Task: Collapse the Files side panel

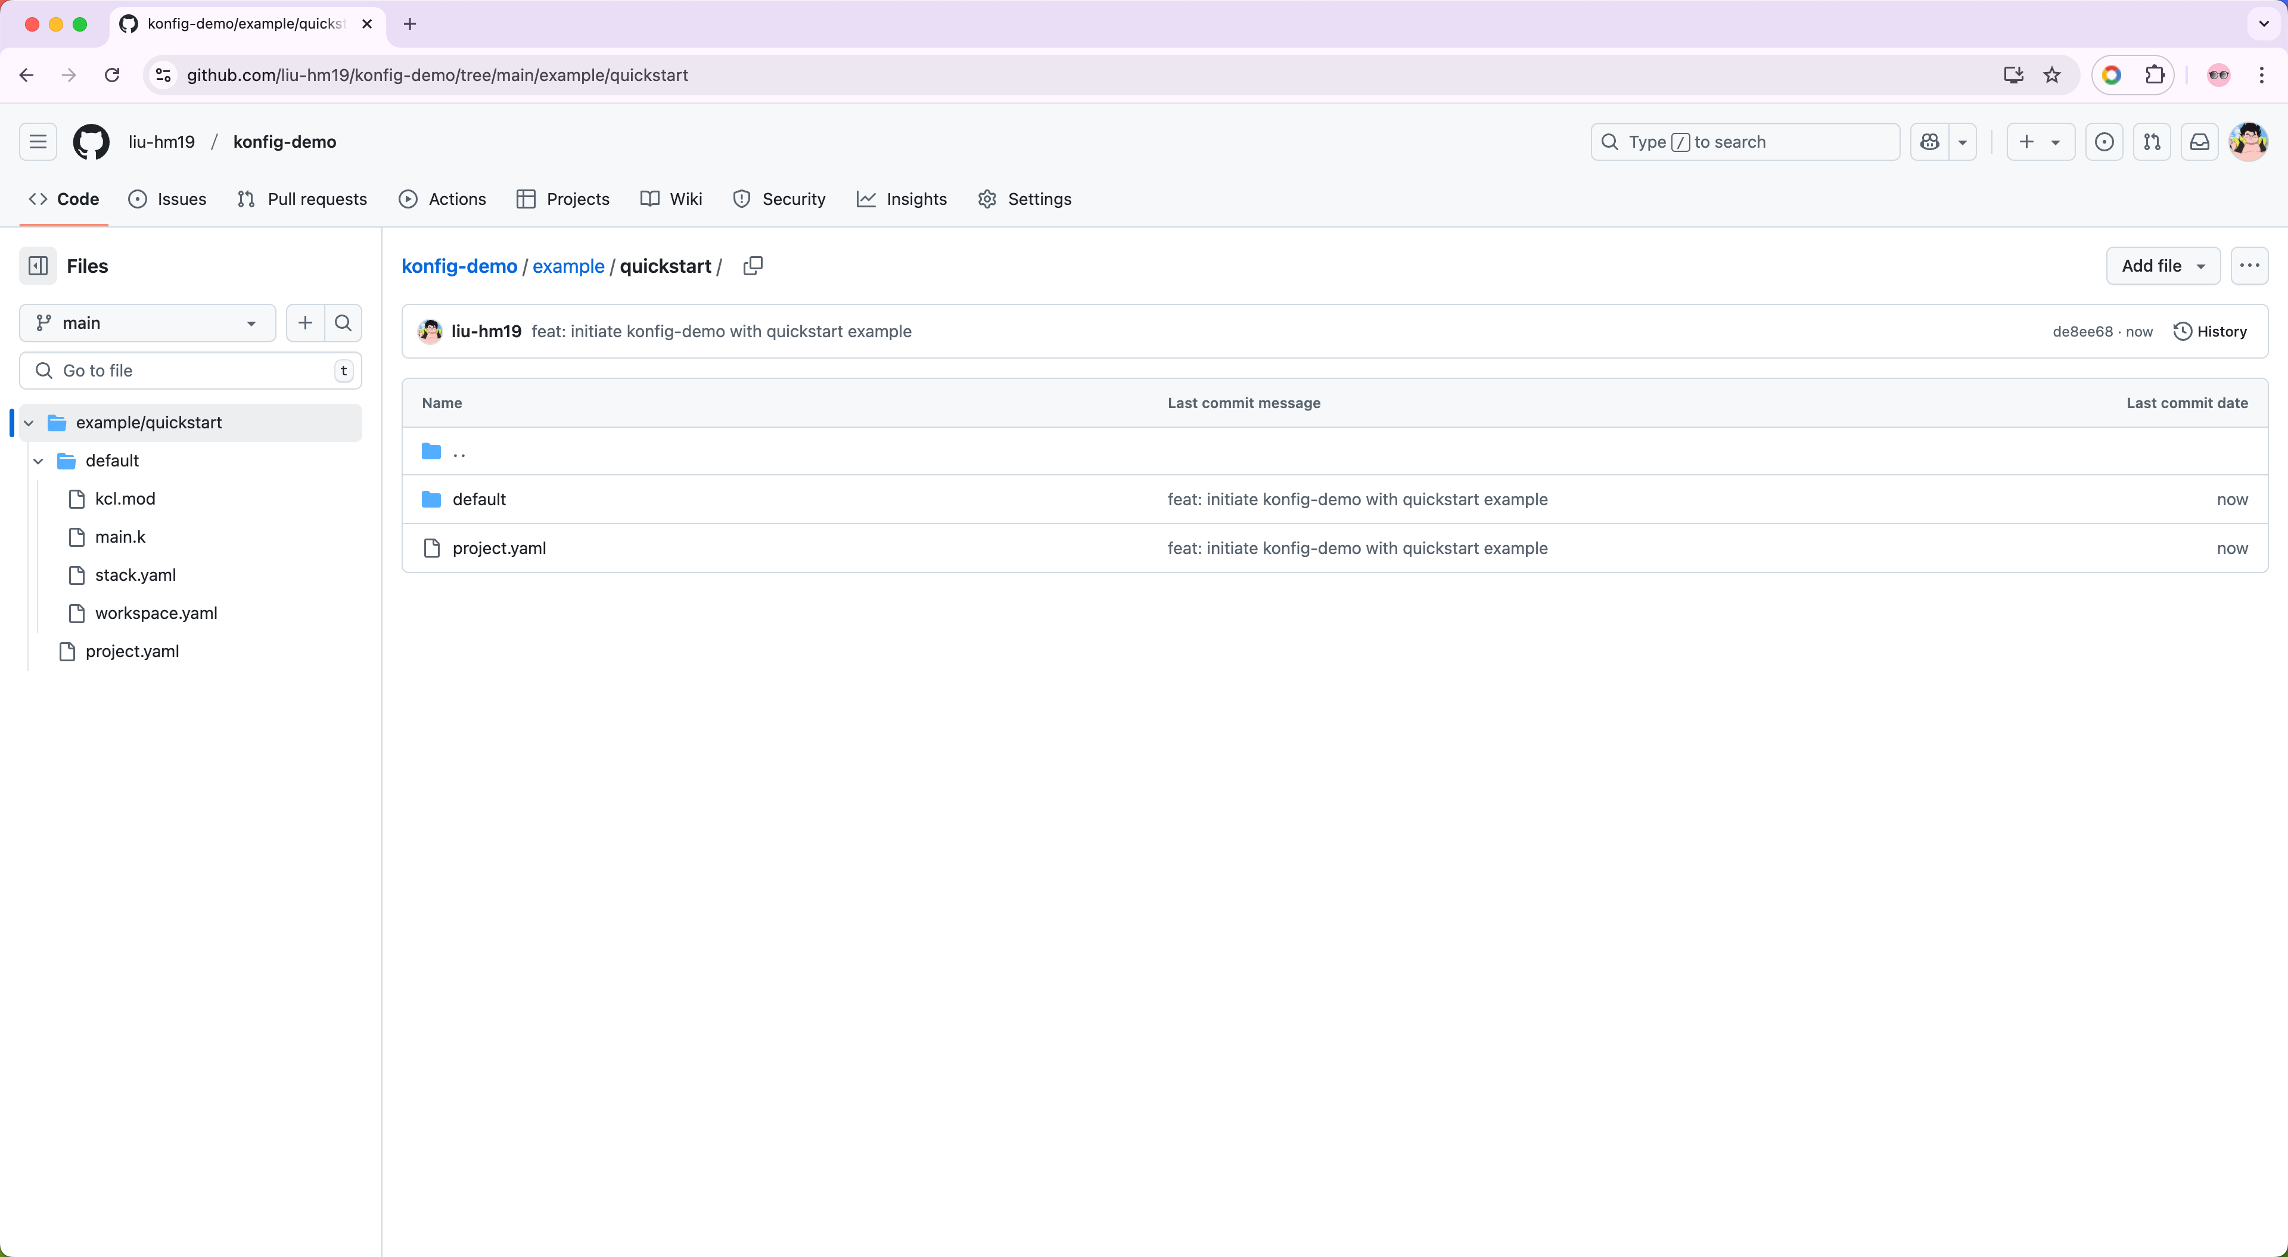Action: point(38,266)
